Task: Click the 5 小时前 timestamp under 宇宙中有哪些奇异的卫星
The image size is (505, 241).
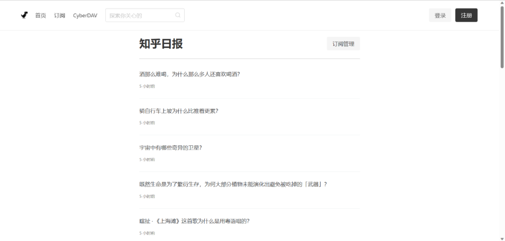Action: pos(147,159)
